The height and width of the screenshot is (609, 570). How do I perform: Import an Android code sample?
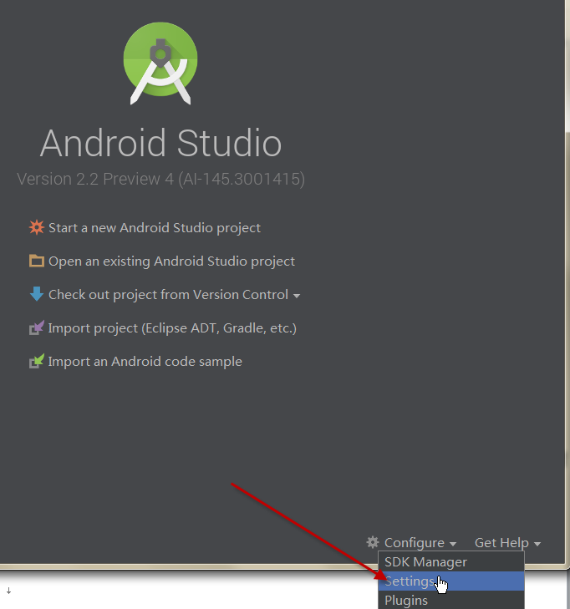145,362
